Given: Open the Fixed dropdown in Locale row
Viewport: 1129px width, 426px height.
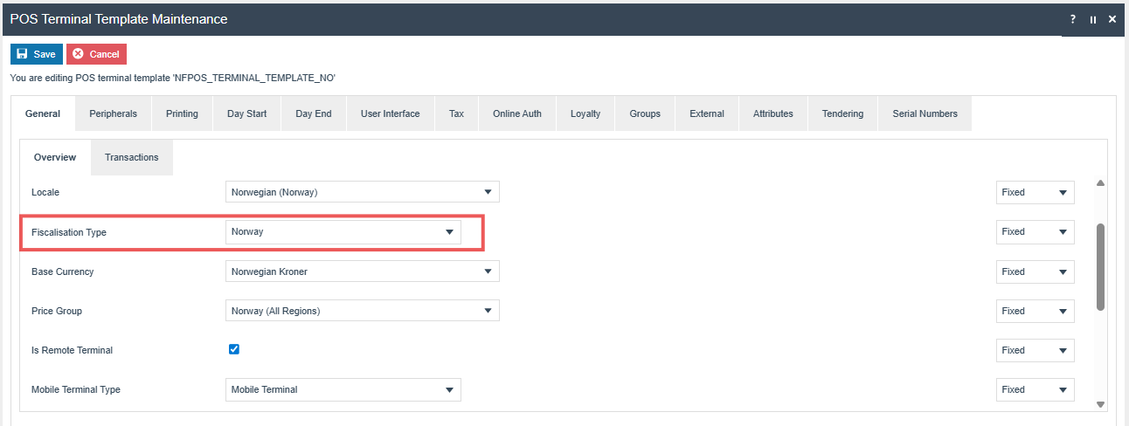Looking at the screenshot, I should pyautogui.click(x=1035, y=192).
